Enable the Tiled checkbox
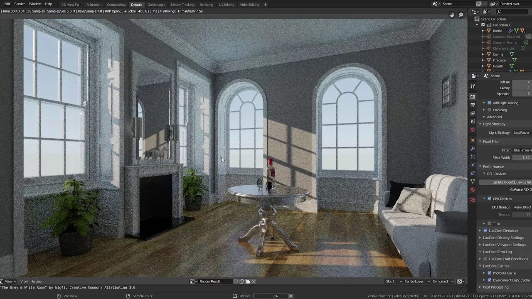Image resolution: width=532 pixels, height=299 pixels. 489,223
